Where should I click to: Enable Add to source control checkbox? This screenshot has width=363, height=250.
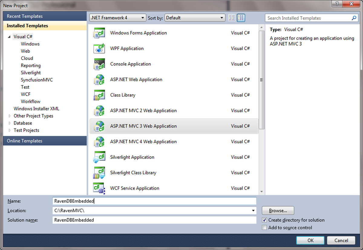click(264, 228)
